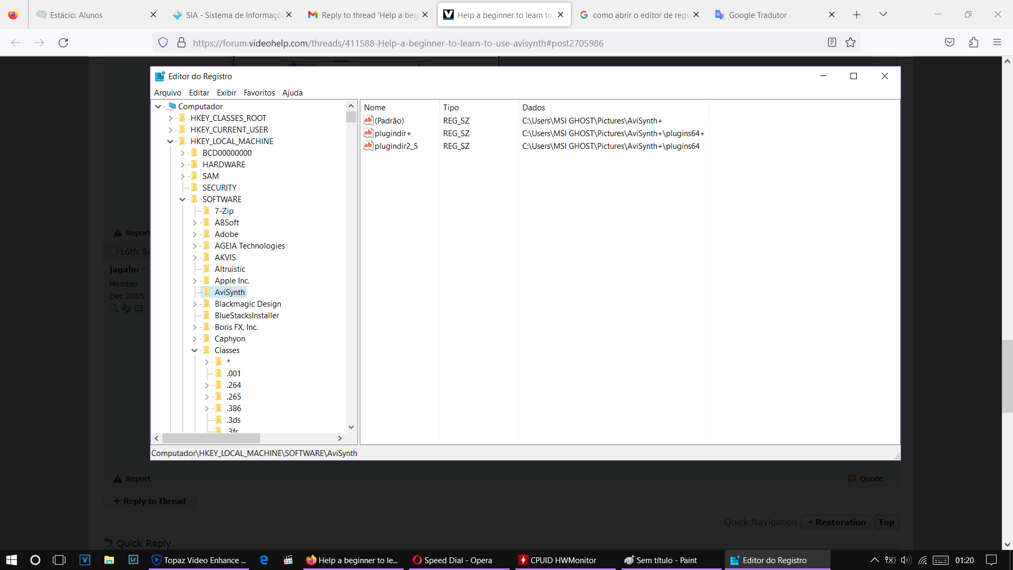Open Windows Start menu
This screenshot has height=570, width=1013.
pos(12,560)
